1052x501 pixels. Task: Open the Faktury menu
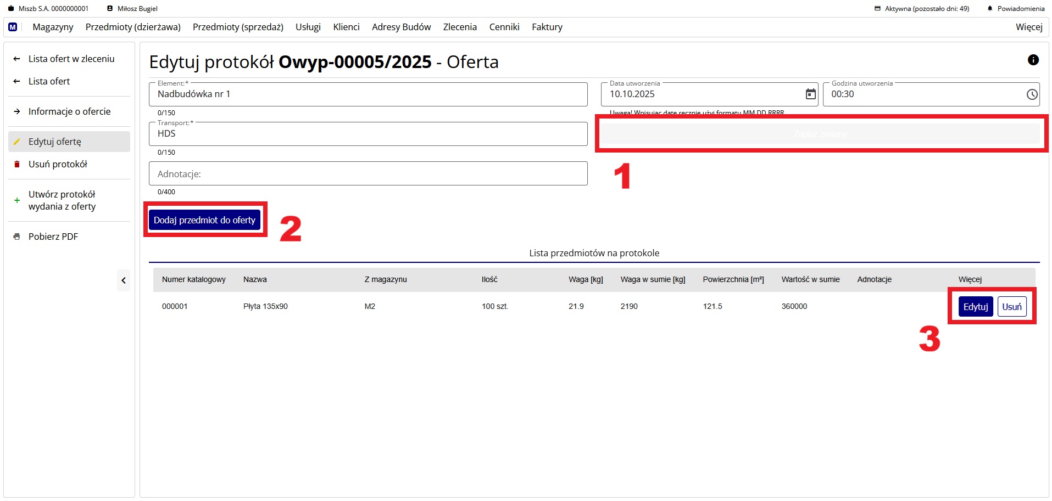(547, 27)
